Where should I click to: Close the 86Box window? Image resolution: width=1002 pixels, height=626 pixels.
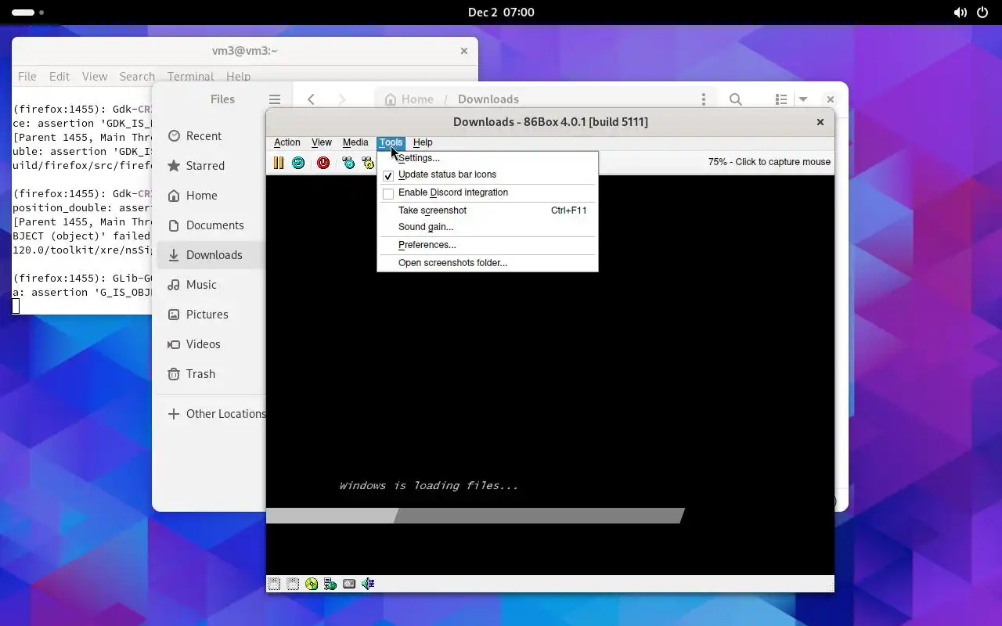(820, 122)
